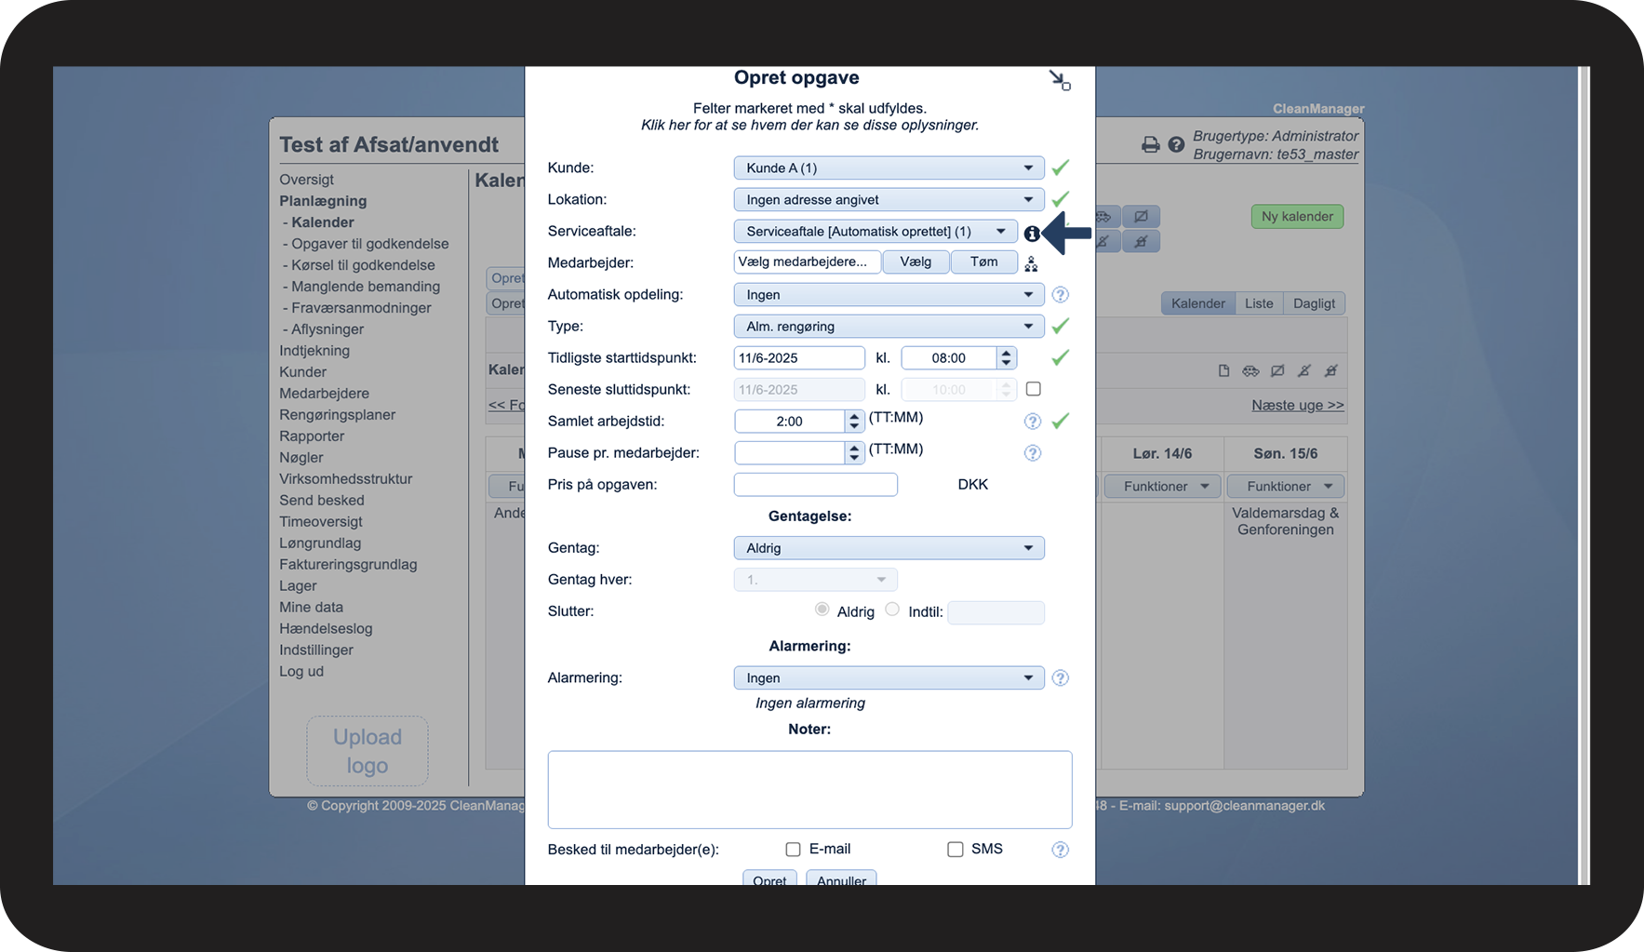Click the printer icon in the page header

[x=1151, y=144]
